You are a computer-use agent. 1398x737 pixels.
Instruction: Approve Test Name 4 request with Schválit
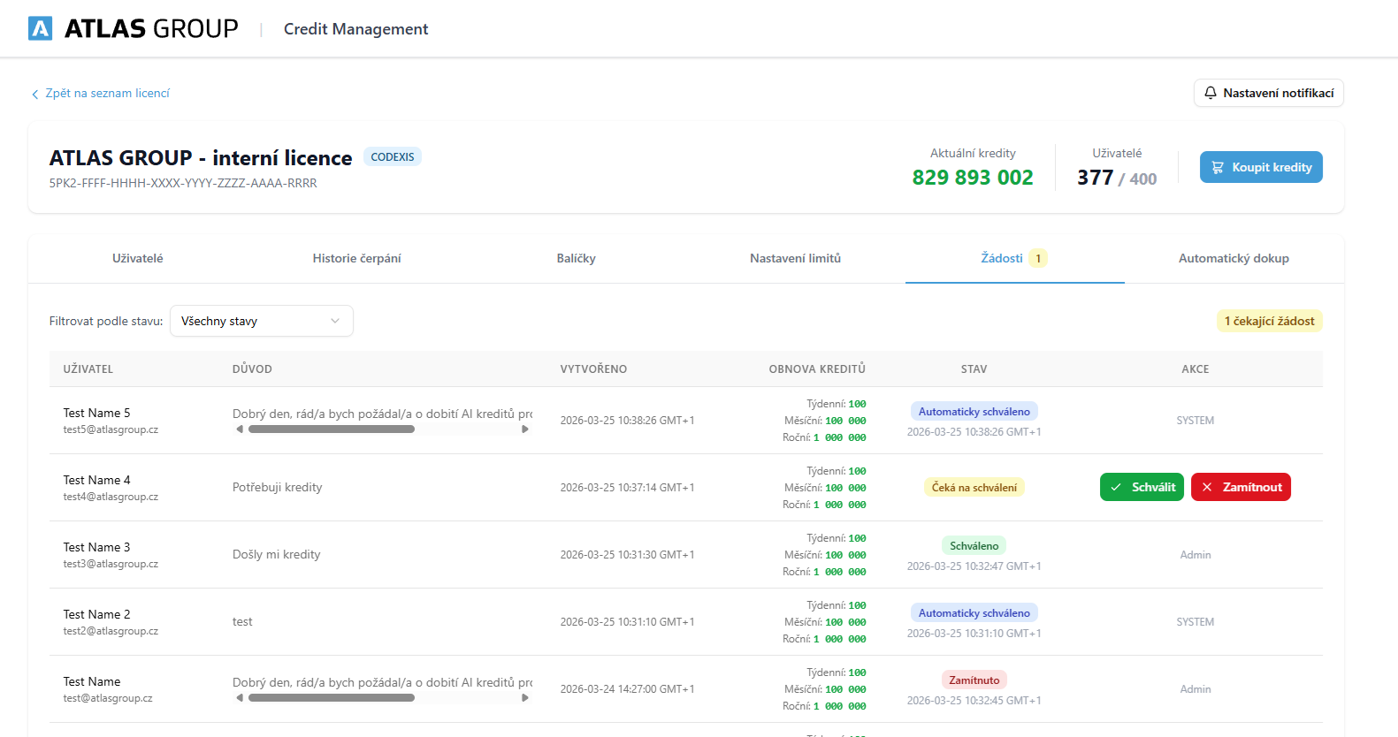(x=1142, y=487)
